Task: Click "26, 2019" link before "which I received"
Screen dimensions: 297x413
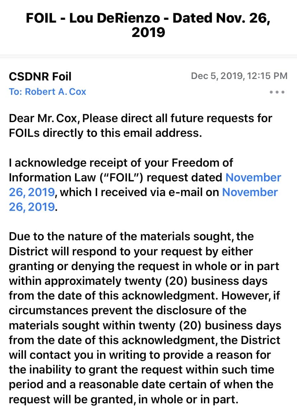Action: pyautogui.click(x=32, y=192)
